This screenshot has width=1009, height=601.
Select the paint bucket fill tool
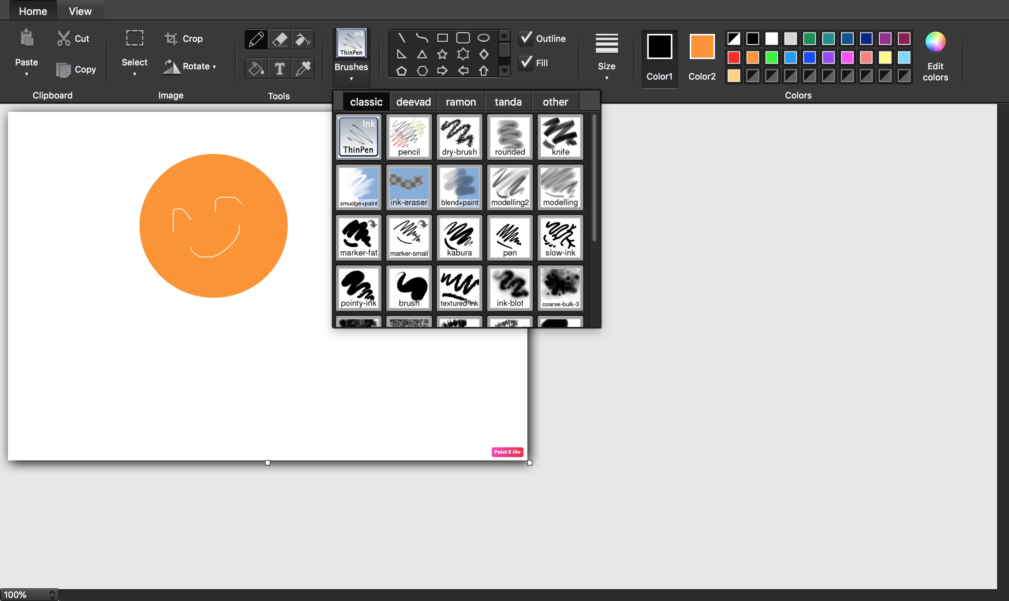[x=256, y=69]
